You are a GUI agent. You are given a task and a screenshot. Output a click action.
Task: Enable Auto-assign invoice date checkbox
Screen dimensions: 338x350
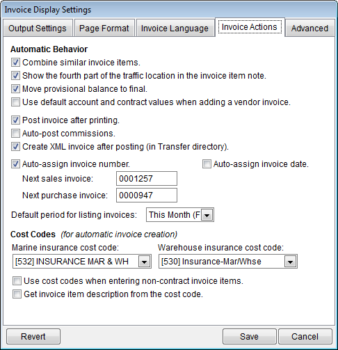[207, 164]
